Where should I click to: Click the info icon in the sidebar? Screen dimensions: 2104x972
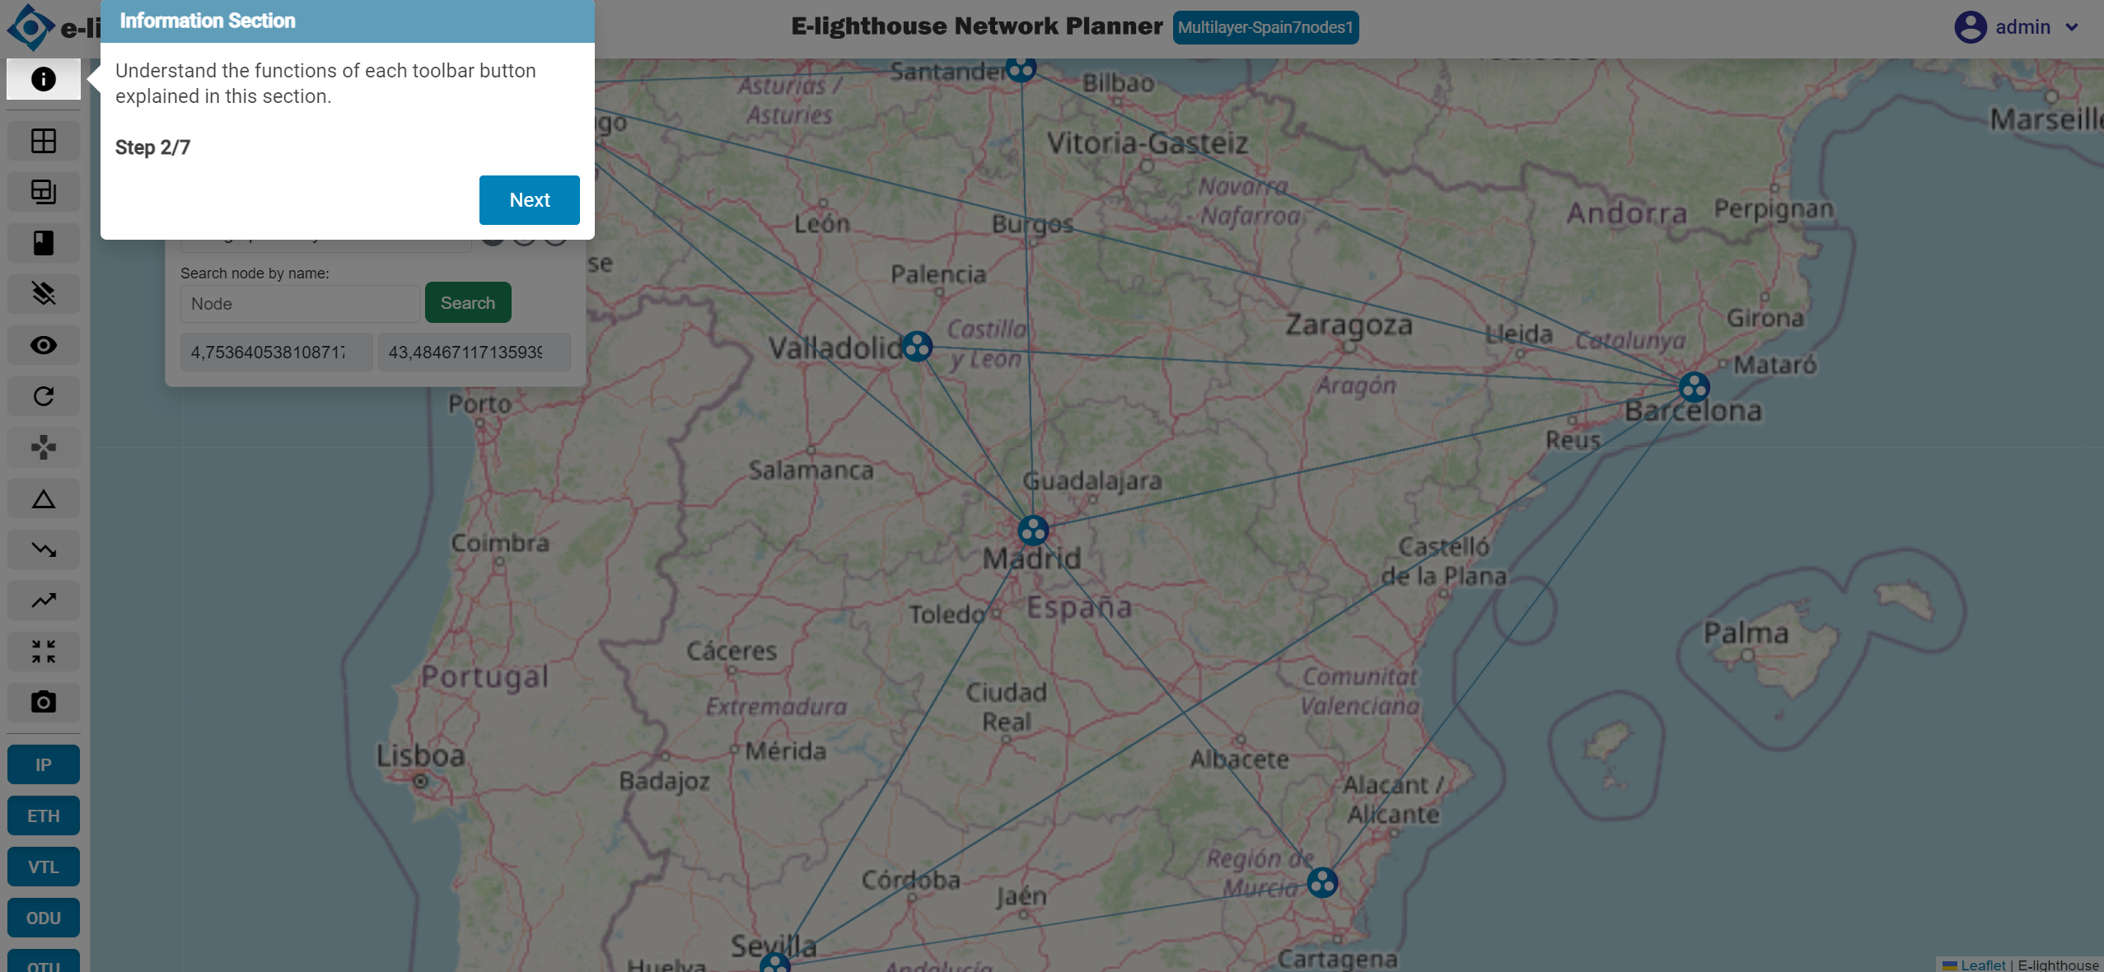pos(44,79)
